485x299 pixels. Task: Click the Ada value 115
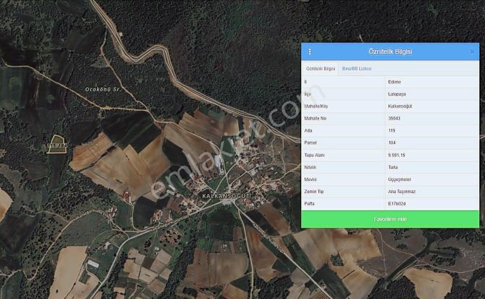click(x=392, y=130)
